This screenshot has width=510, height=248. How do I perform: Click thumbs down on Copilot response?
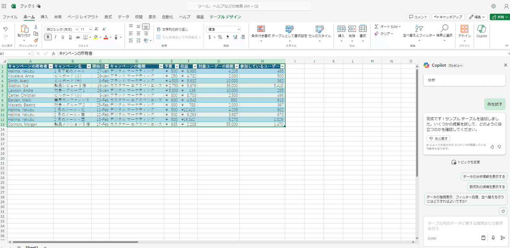499,147
